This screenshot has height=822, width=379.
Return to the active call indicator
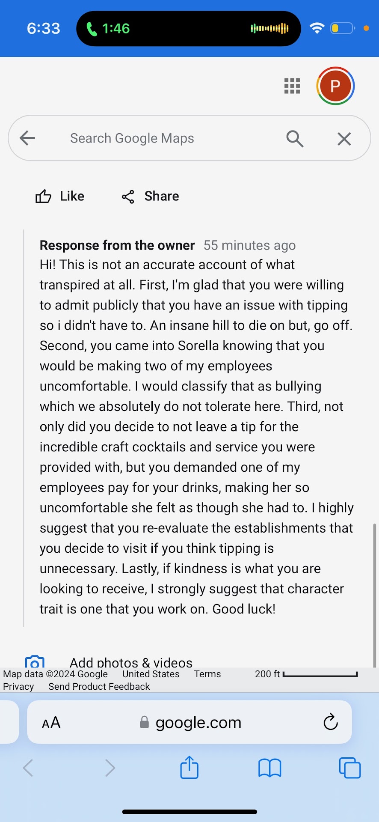(x=108, y=29)
